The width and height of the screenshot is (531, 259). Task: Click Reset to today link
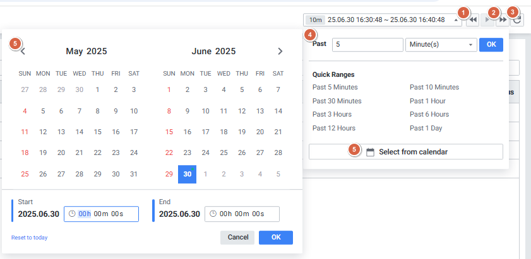(x=29, y=238)
